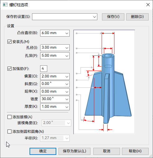Screen dimensions: 153x158
Task: Click the boss preview diagram image
Action: click(104, 82)
